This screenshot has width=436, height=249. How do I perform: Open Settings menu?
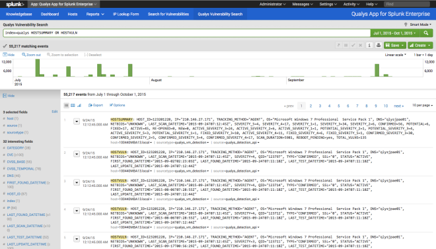[x=328, y=4]
